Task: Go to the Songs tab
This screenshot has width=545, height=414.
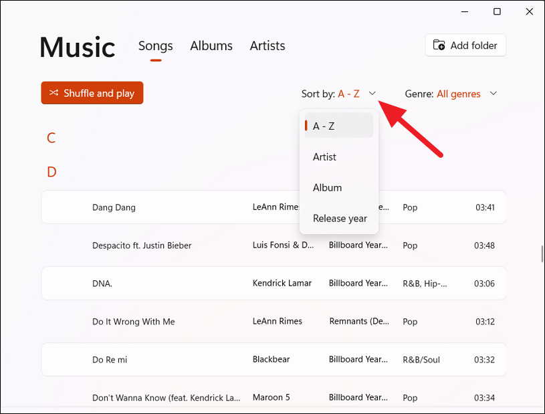Action: pyautogui.click(x=155, y=45)
